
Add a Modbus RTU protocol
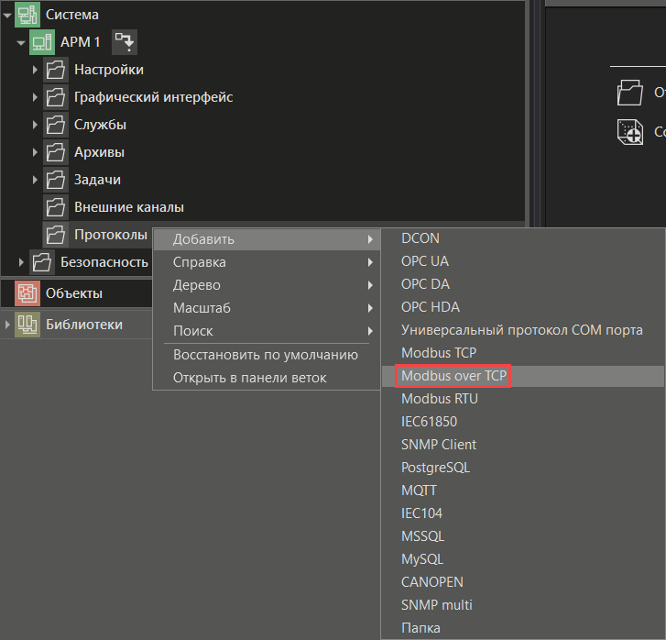(523, 399)
